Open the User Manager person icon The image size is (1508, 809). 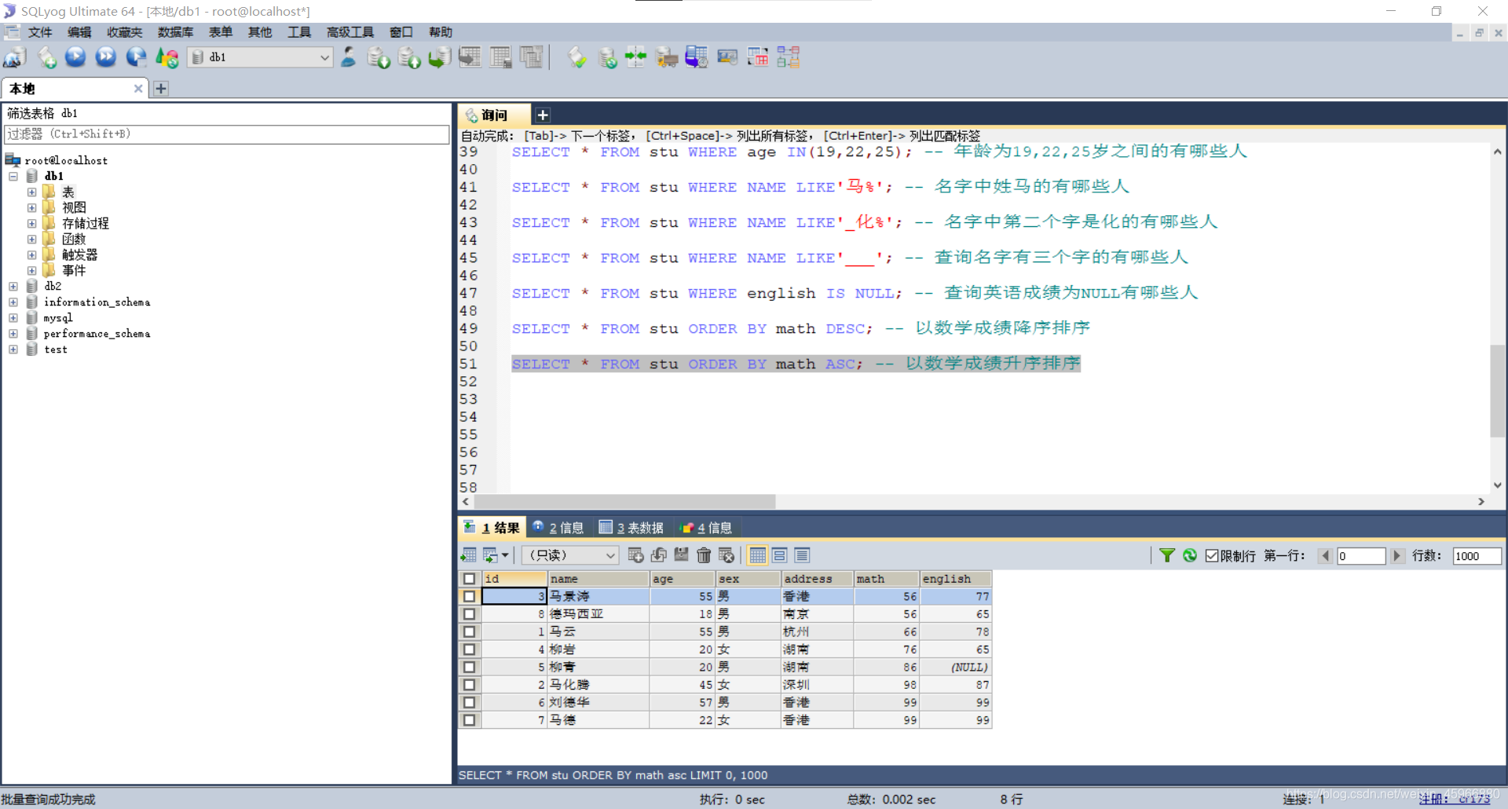pyautogui.click(x=349, y=57)
